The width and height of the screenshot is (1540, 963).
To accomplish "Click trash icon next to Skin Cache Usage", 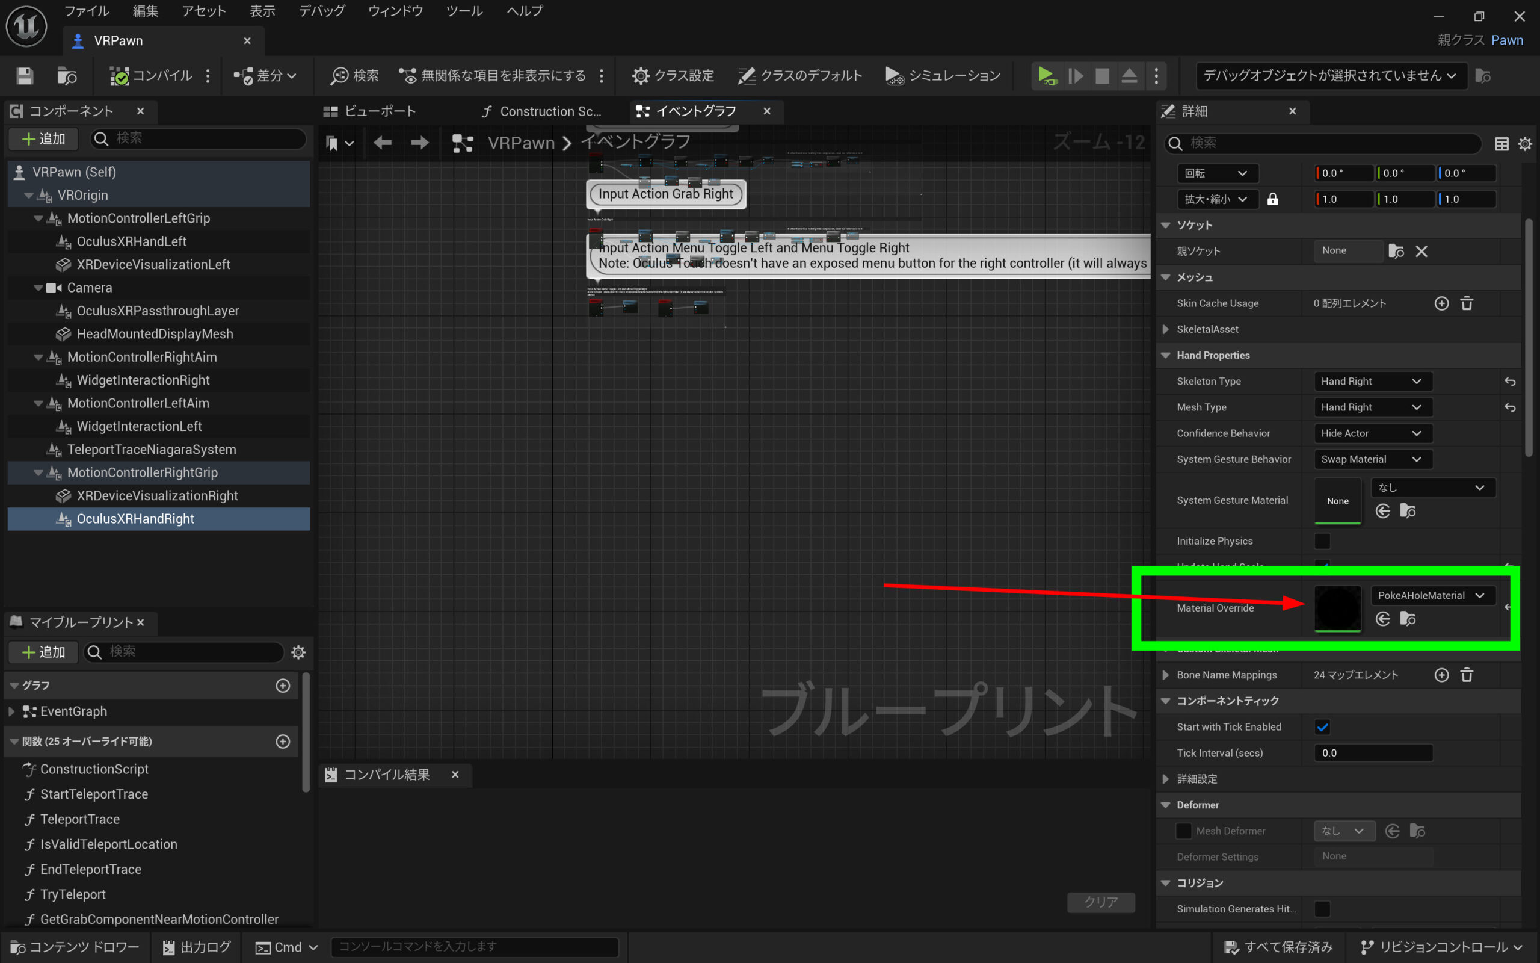I will [x=1466, y=303].
